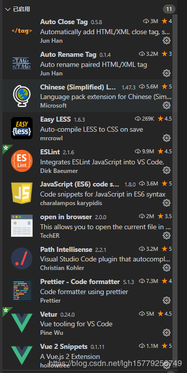Click publisher name TechER
The height and width of the screenshot is (373, 187).
50,235
